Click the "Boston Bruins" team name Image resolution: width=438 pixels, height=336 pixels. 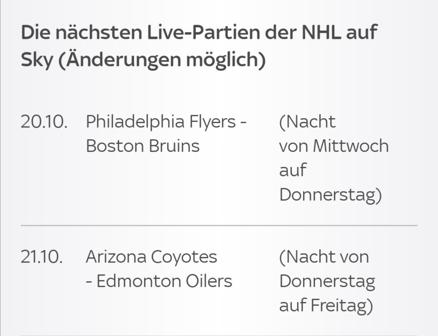(143, 146)
